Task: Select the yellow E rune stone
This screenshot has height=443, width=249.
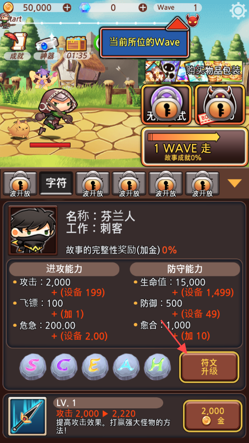Action: [95, 367]
